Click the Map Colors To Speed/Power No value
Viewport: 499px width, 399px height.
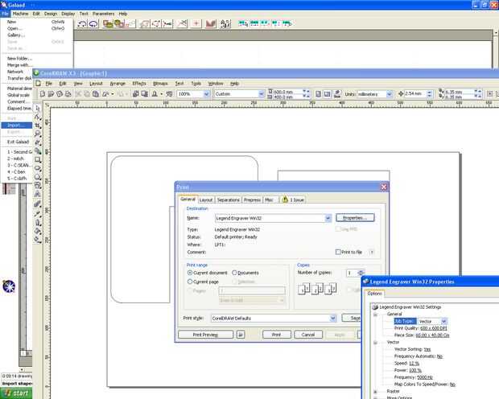(x=452, y=384)
